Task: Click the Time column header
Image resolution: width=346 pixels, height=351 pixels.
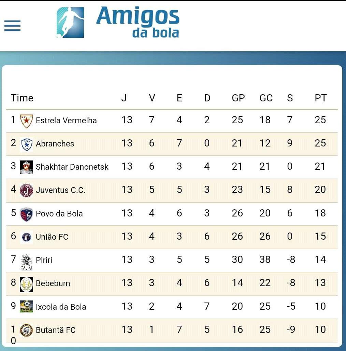Action: [x=22, y=98]
